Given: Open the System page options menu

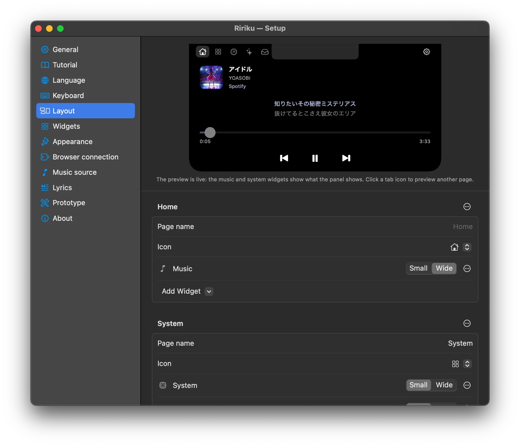Looking at the screenshot, I should tap(467, 323).
